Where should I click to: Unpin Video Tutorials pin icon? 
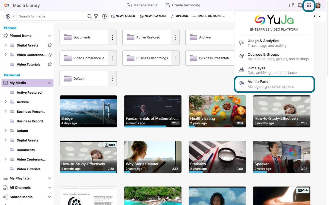(x=50, y=64)
